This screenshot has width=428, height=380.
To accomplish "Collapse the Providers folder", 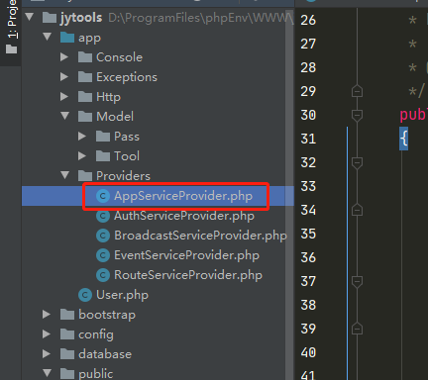I will [65, 175].
